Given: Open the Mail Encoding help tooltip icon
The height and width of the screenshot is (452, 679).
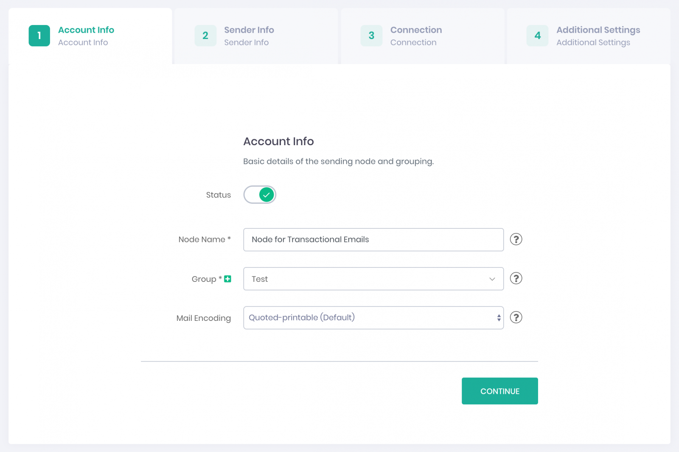Looking at the screenshot, I should pos(516,317).
